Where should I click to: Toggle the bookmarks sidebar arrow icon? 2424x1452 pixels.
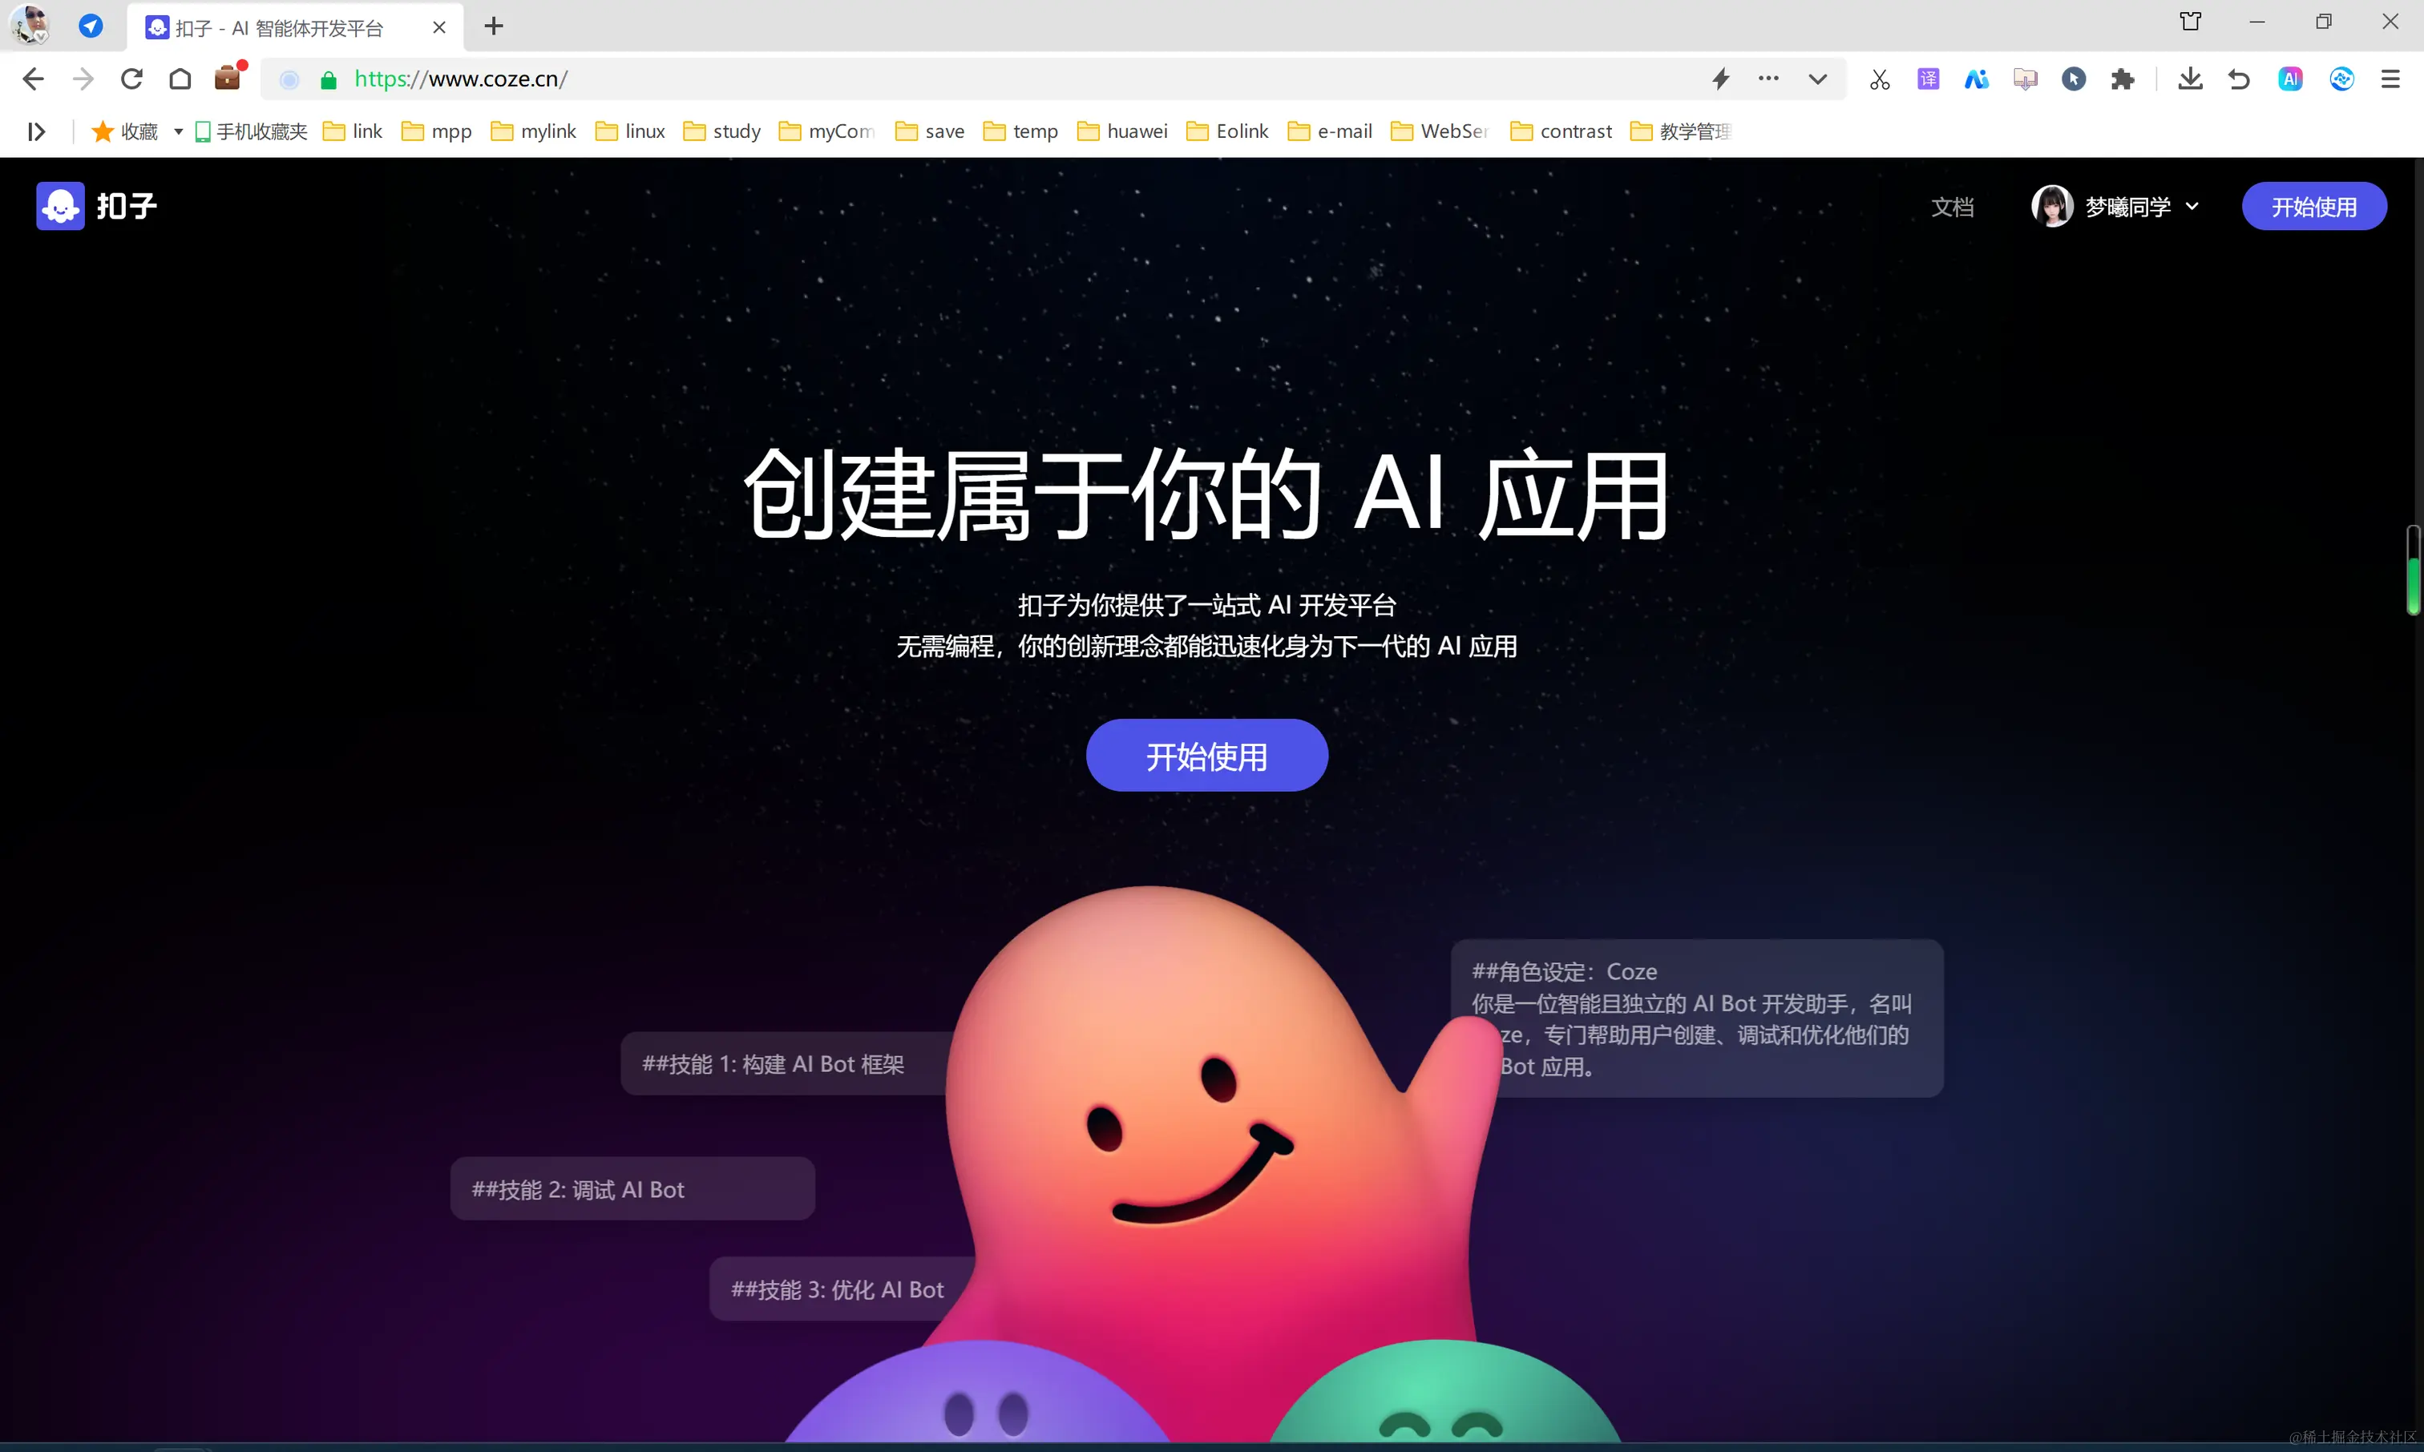point(36,131)
